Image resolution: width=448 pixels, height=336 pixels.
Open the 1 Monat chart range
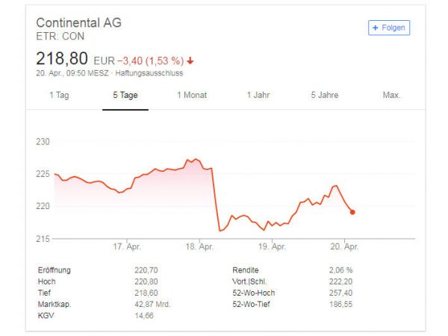pyautogui.click(x=192, y=95)
